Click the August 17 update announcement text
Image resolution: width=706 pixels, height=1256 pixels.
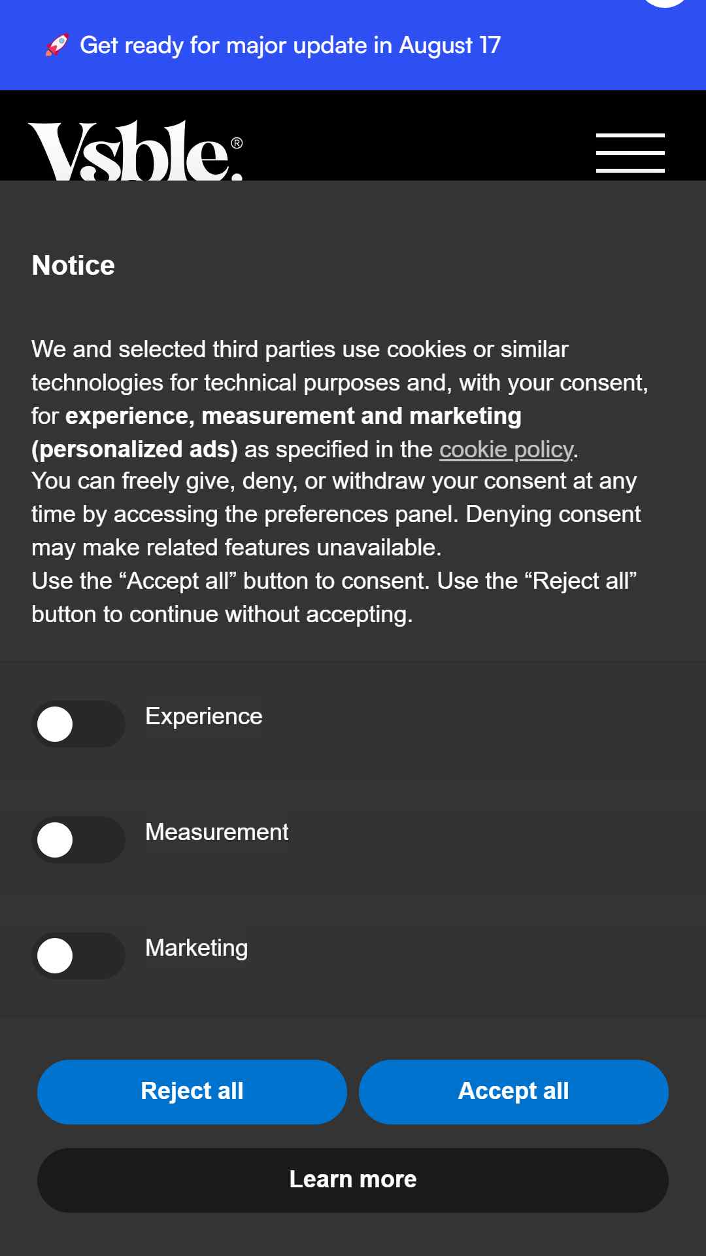click(290, 45)
